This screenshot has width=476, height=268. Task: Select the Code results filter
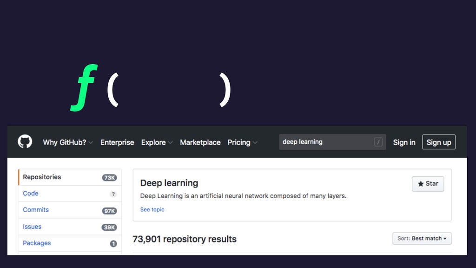(70, 194)
